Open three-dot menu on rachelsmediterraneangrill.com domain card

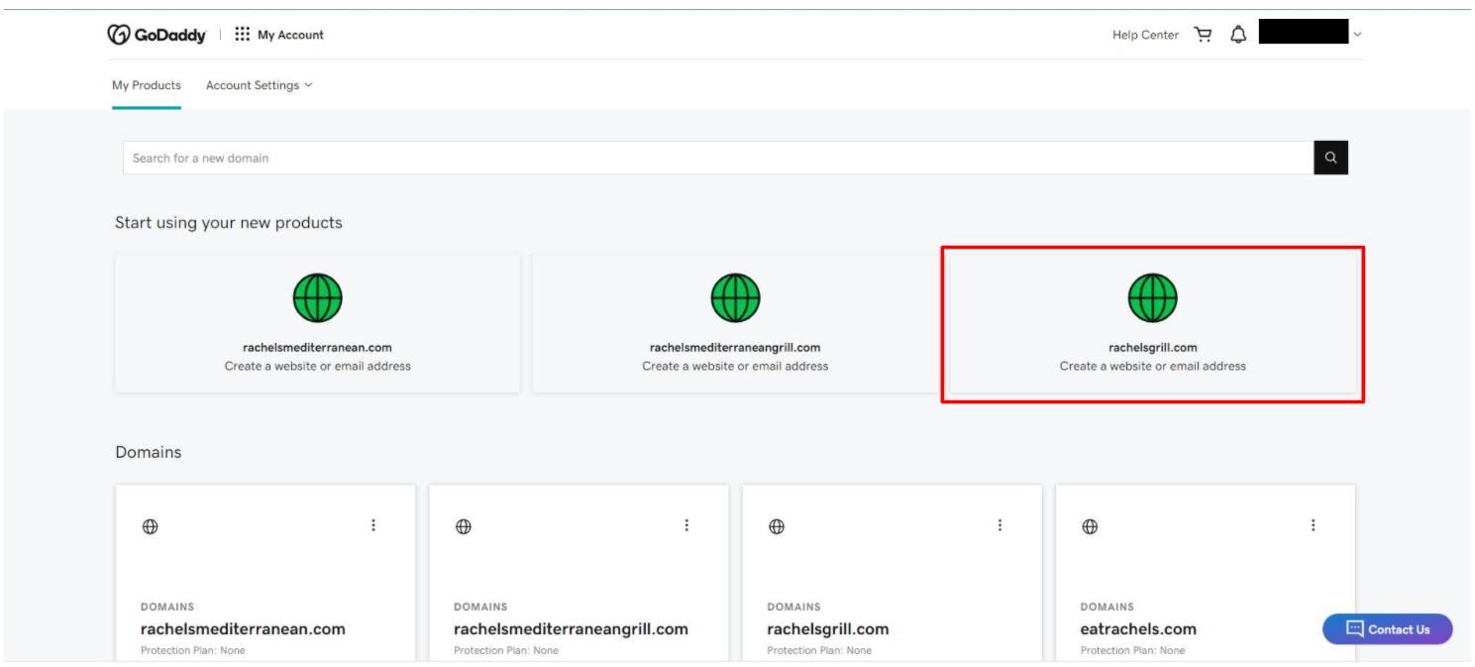(686, 525)
